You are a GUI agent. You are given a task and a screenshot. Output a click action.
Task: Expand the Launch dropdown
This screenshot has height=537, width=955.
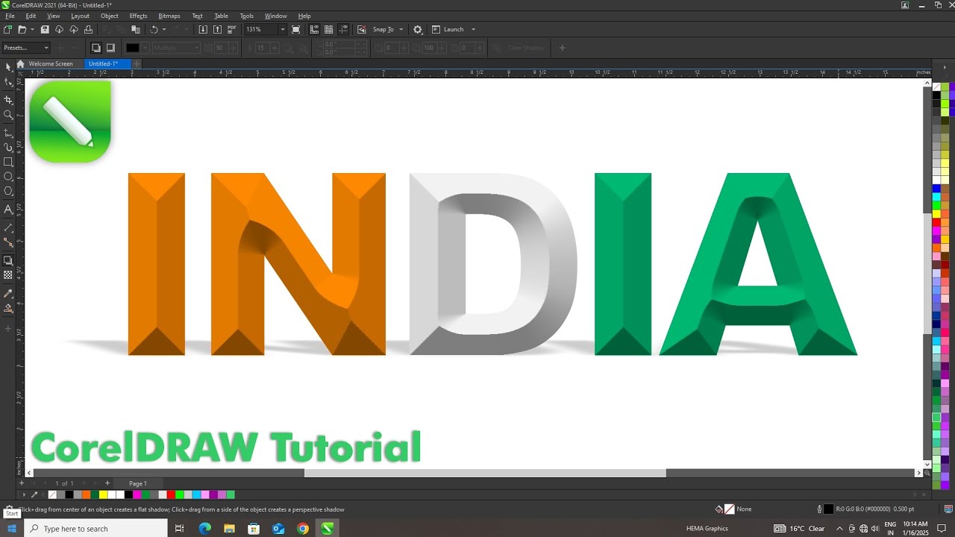(473, 29)
